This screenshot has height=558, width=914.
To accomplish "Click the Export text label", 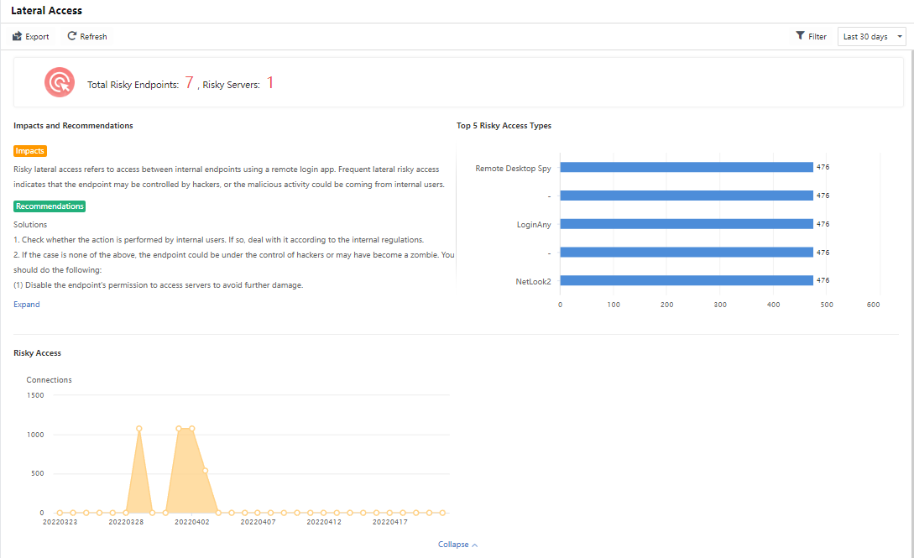I will coord(37,37).
